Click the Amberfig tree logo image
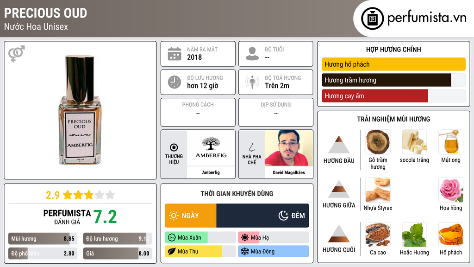This screenshot has height=267, width=474. [x=211, y=148]
